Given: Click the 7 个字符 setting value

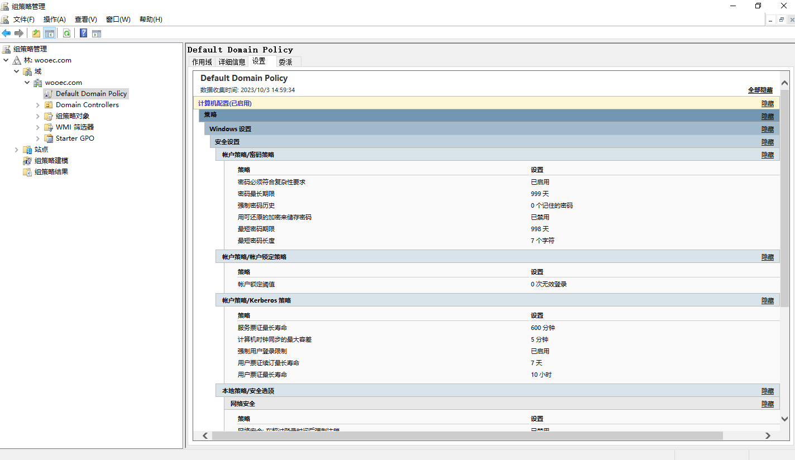Looking at the screenshot, I should (543, 241).
